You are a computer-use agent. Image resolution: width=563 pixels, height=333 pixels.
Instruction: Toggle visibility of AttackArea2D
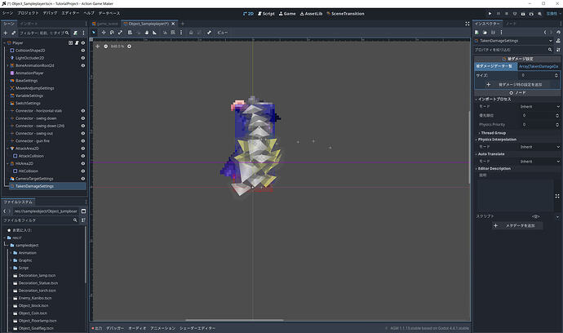83,149
